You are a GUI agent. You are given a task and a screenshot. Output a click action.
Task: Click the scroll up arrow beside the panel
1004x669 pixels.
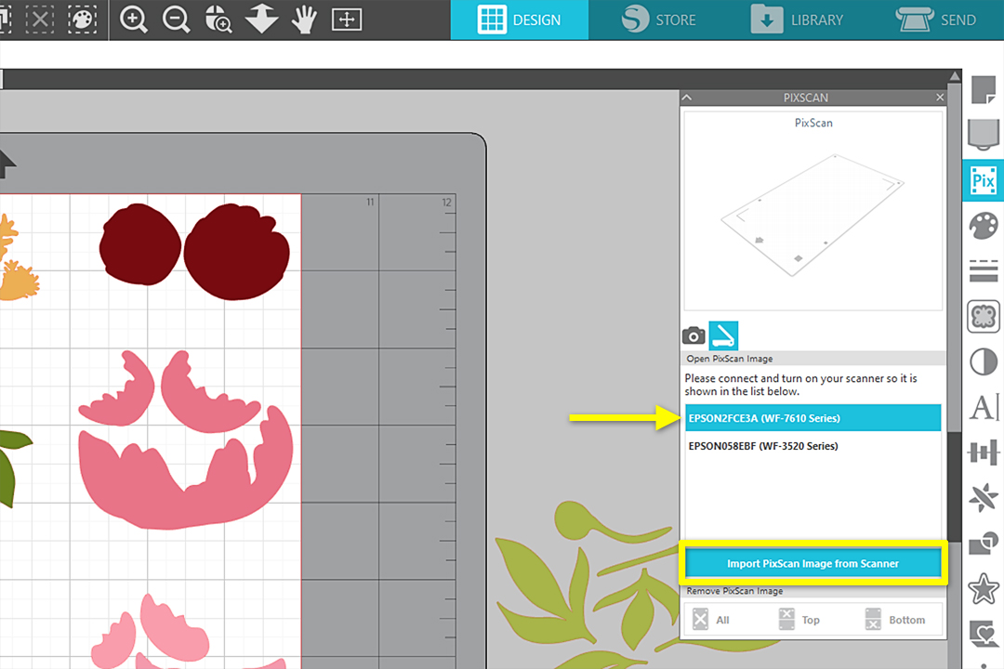click(955, 76)
